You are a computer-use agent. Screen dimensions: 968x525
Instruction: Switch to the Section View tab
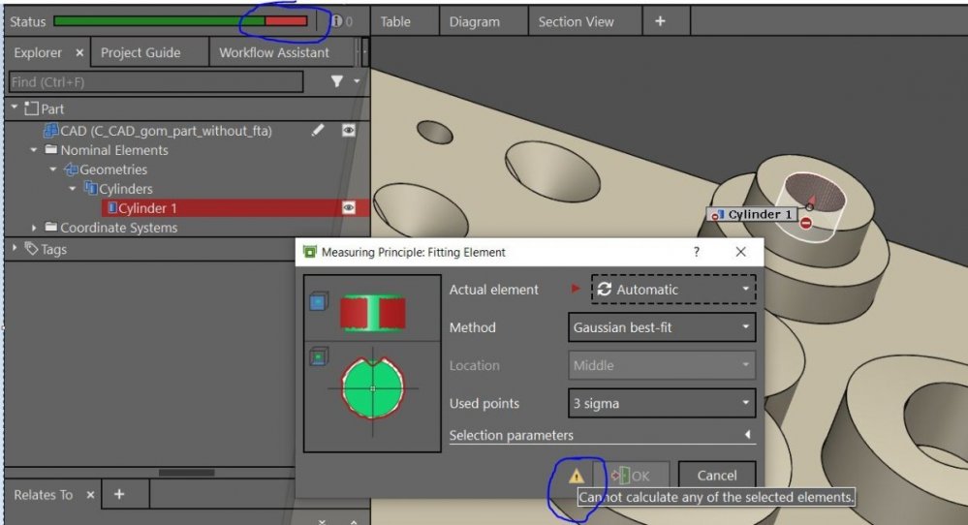(x=576, y=21)
